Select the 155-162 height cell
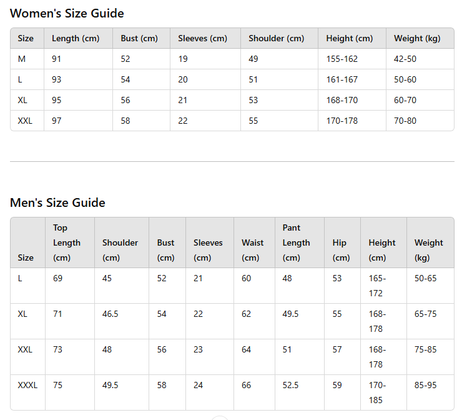 342,59
